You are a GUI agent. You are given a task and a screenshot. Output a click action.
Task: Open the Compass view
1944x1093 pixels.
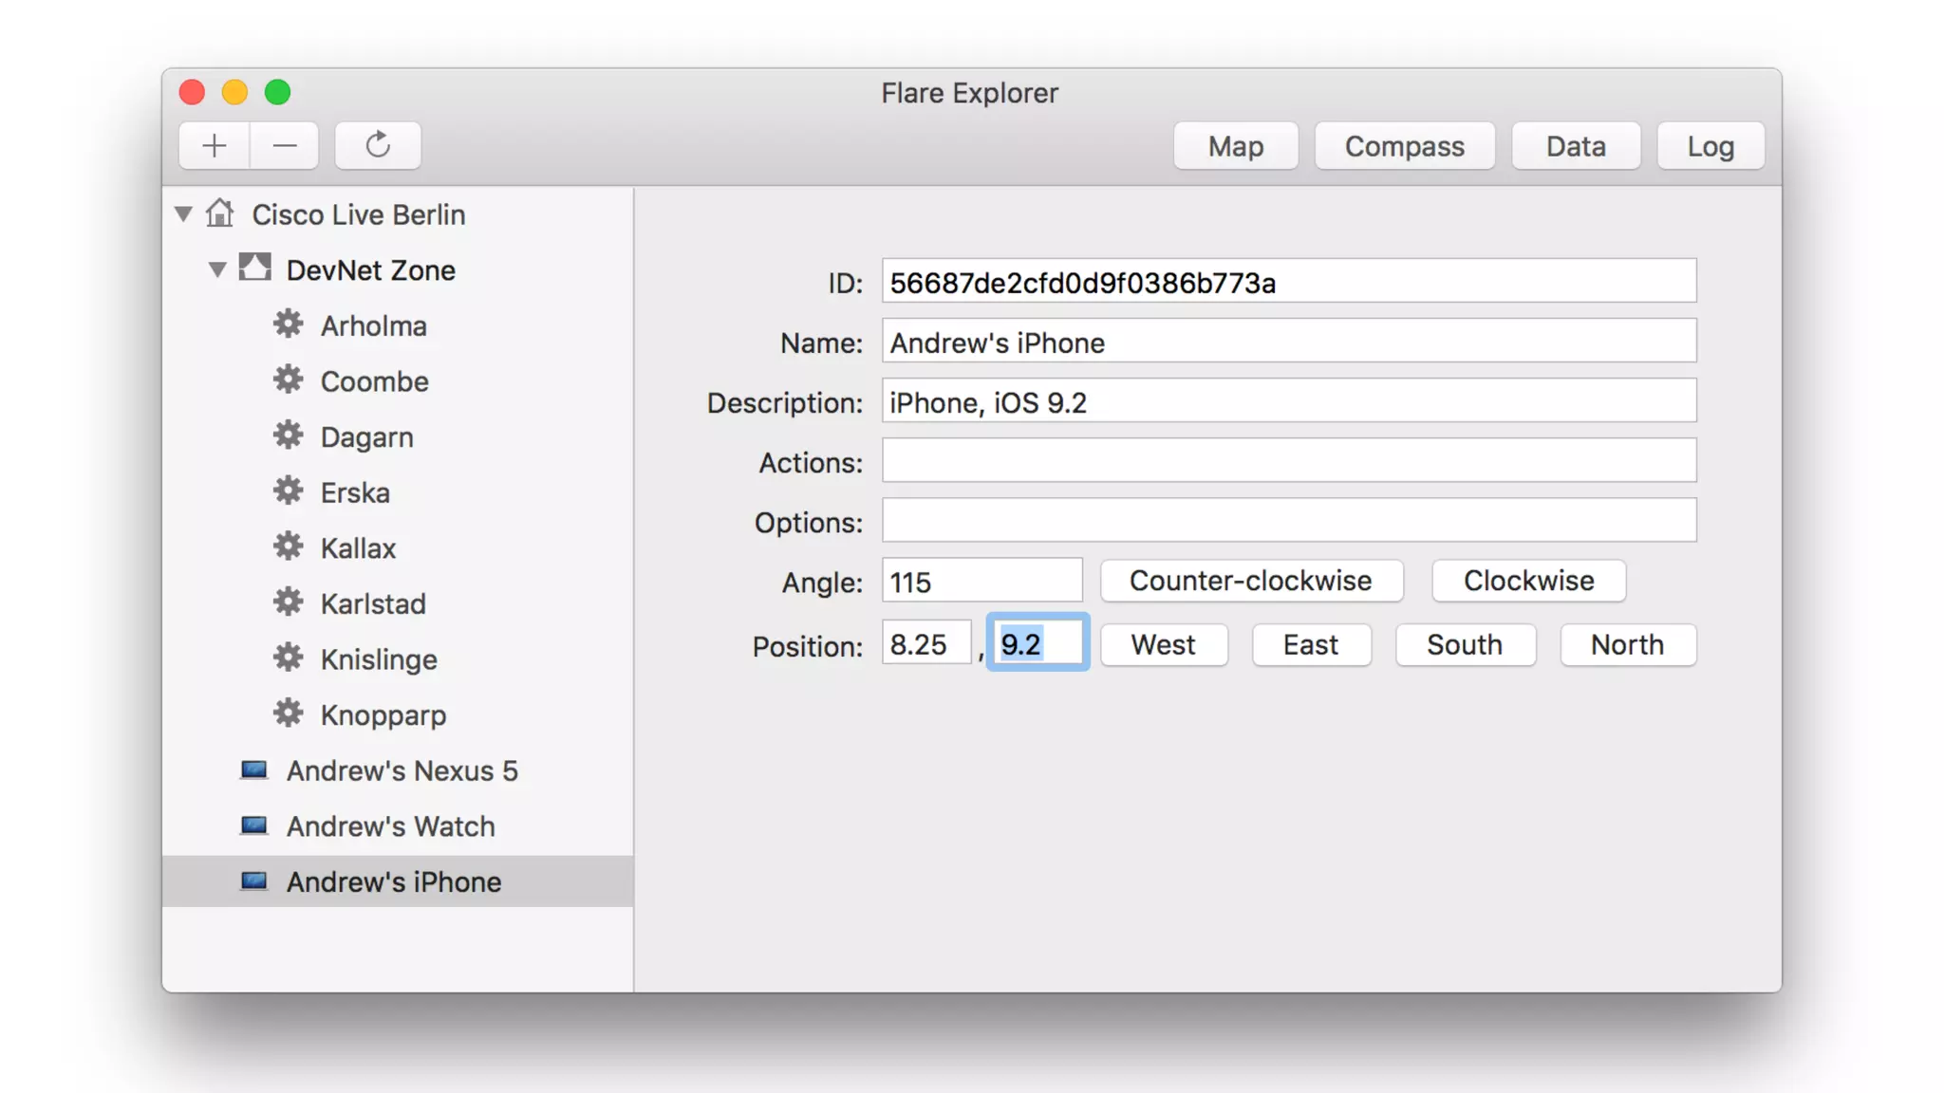click(1404, 146)
